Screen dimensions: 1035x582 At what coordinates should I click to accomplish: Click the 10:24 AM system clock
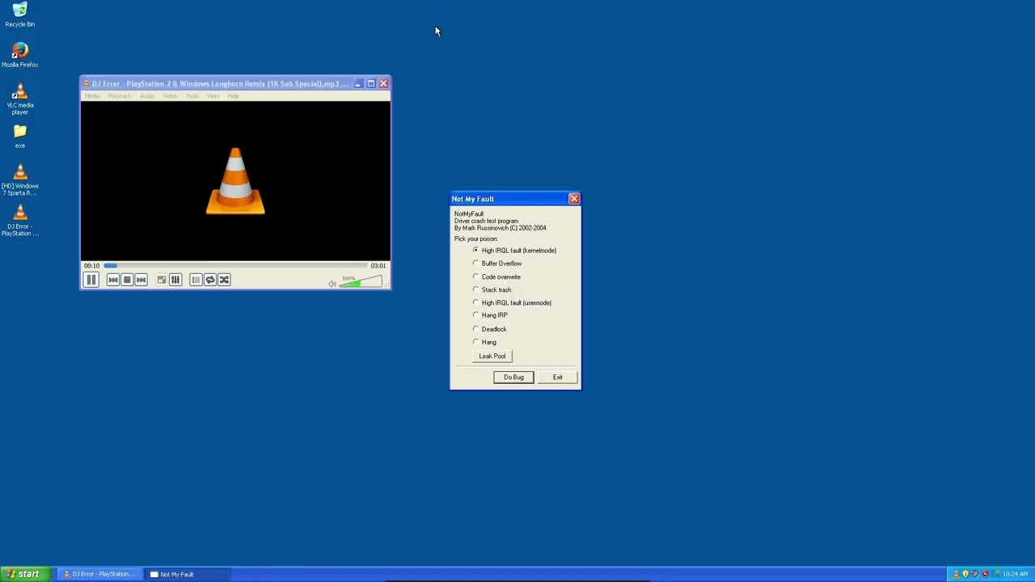(1015, 574)
